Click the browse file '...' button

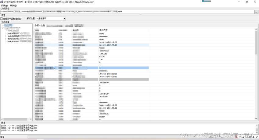coord(256,12)
